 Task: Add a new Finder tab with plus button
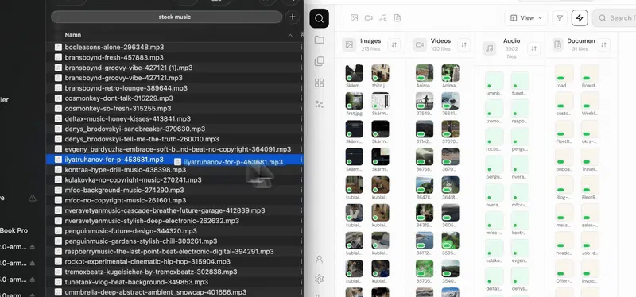click(x=292, y=17)
